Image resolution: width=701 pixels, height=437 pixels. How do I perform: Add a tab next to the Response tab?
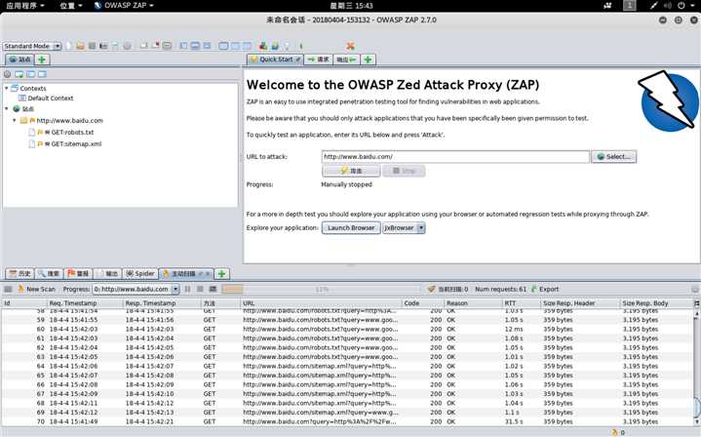click(x=368, y=60)
